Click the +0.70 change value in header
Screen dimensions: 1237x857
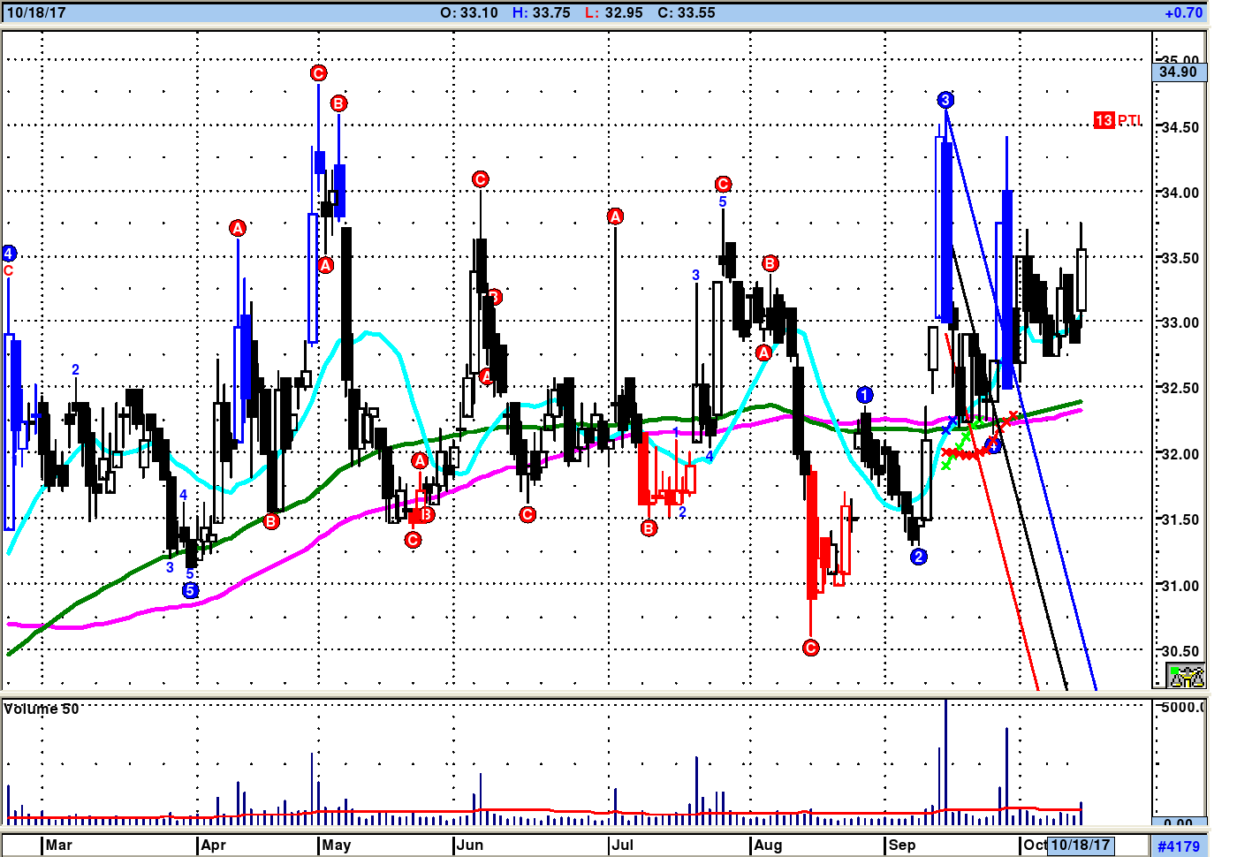pos(1183,12)
